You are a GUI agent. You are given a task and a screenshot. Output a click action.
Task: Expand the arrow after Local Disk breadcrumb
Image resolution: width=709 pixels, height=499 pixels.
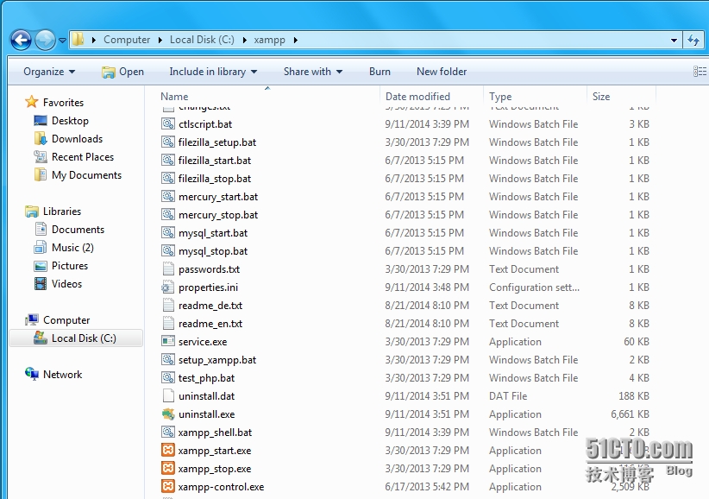coord(245,40)
